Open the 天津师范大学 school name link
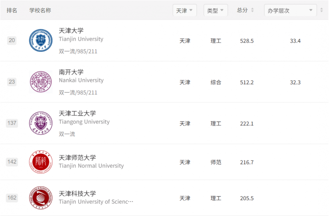Image resolution: width=329 pixels, height=216 pixels. click(77, 158)
